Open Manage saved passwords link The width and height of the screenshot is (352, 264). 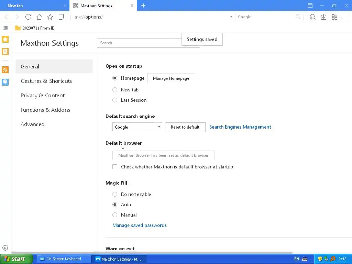point(140,225)
